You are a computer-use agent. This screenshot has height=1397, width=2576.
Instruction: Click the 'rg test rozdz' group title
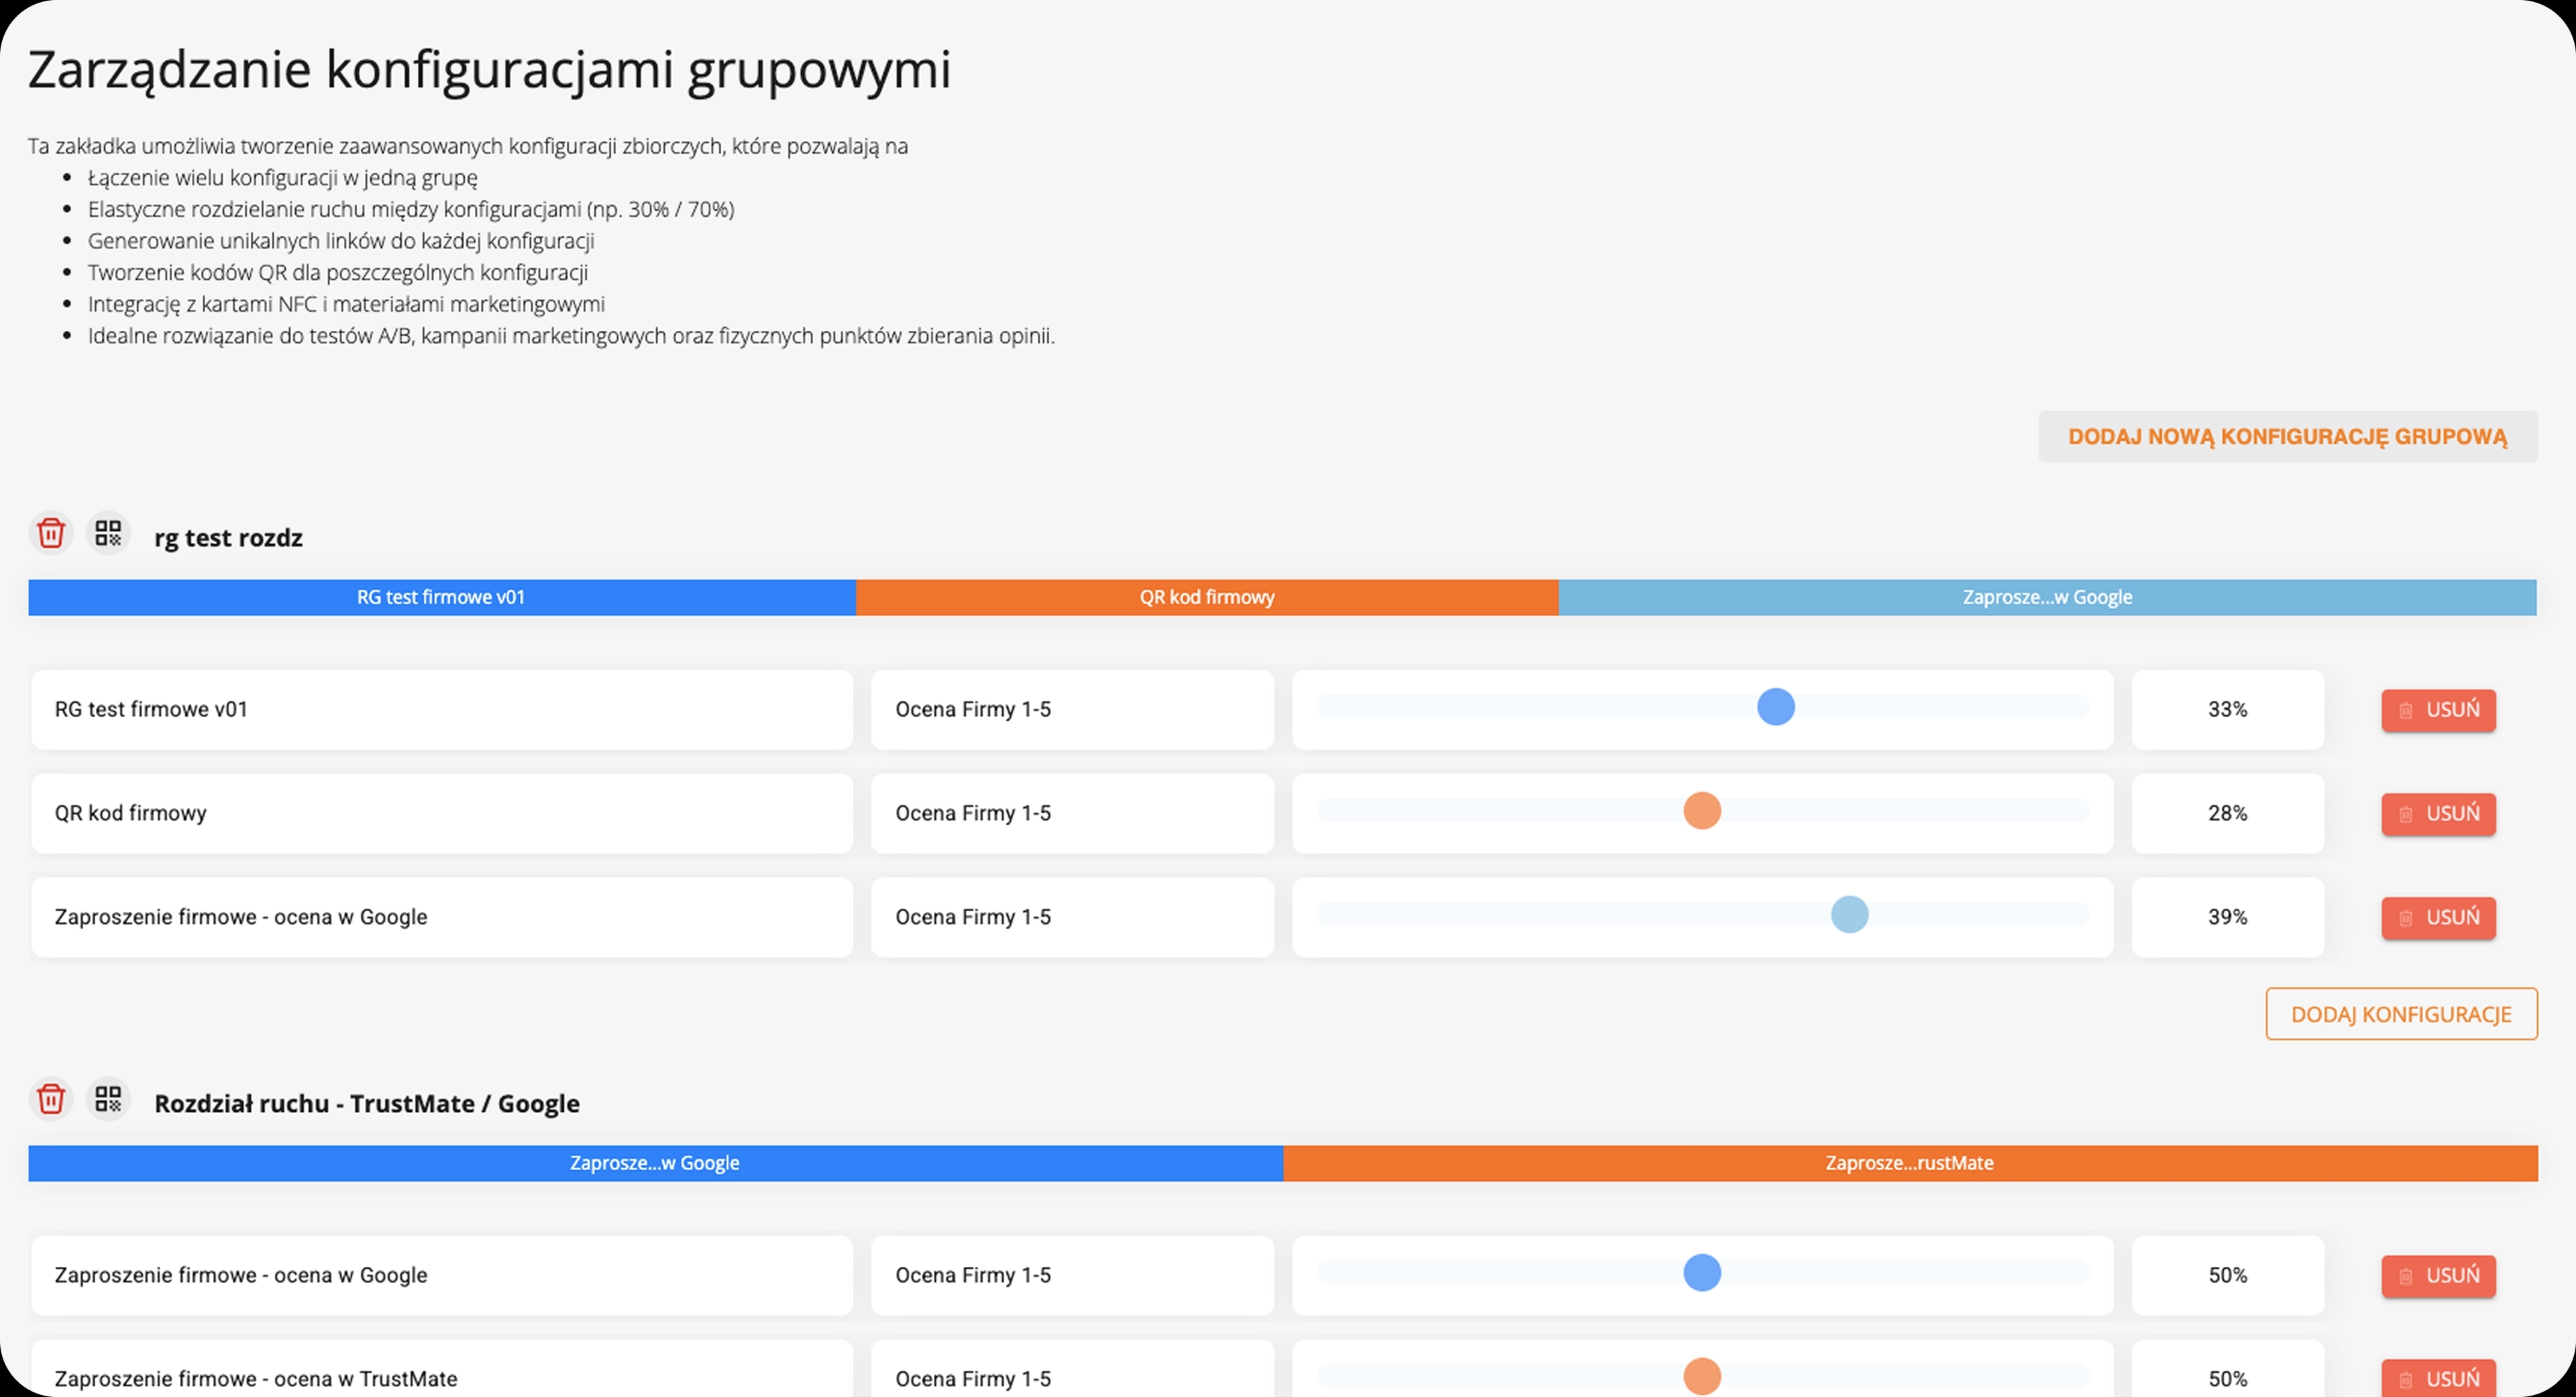tap(228, 538)
